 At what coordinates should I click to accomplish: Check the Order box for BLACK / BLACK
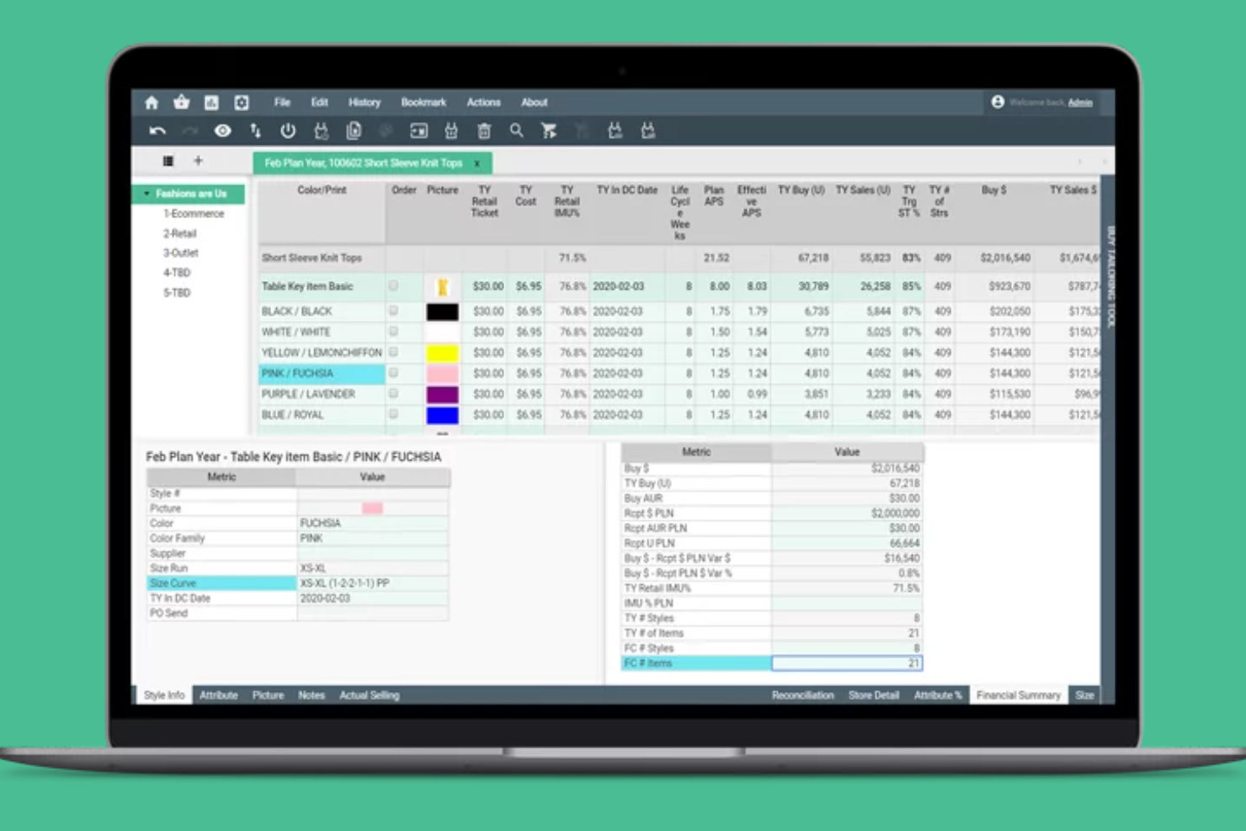click(x=393, y=311)
